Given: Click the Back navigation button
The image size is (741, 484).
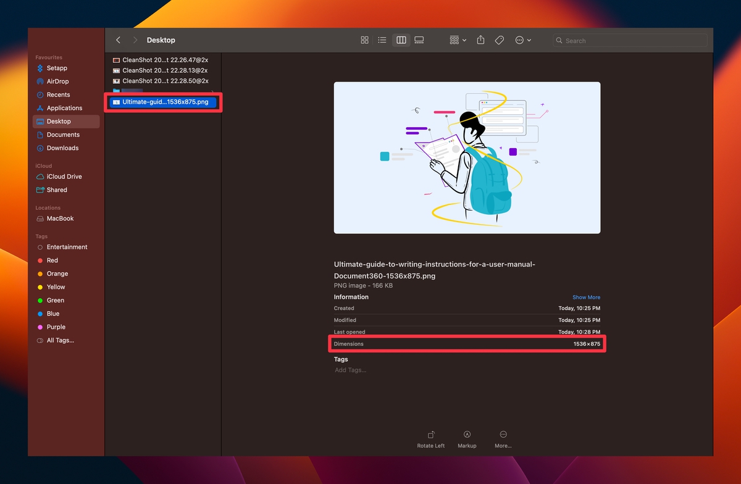Looking at the screenshot, I should 118,40.
